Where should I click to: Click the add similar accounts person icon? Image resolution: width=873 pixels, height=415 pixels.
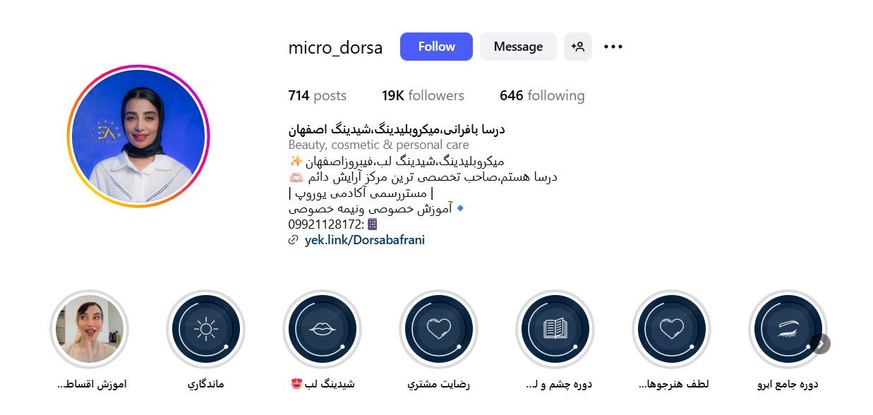(578, 47)
